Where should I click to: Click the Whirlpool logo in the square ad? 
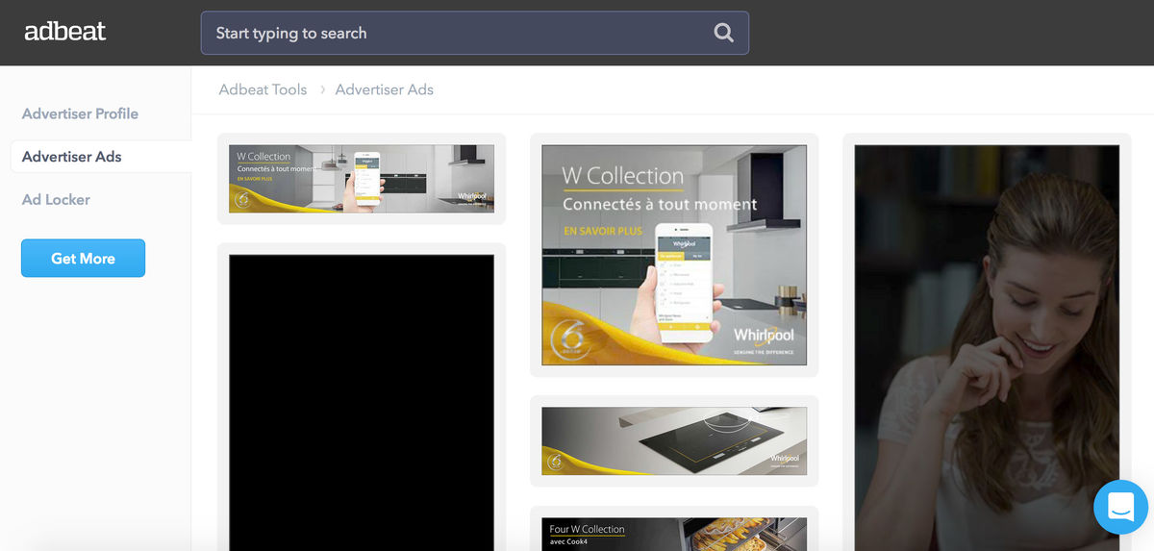click(764, 338)
